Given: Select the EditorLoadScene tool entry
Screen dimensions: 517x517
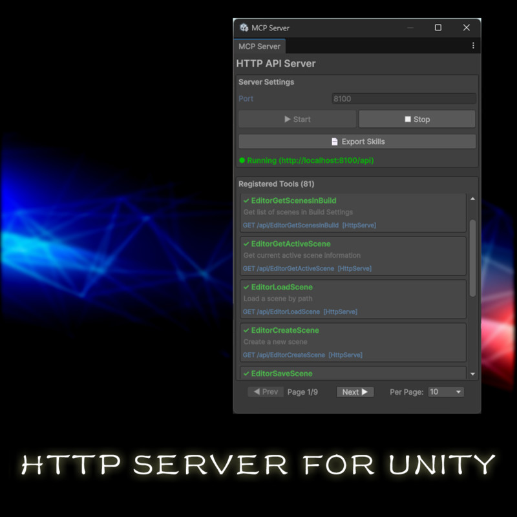Looking at the screenshot, I should [x=353, y=299].
